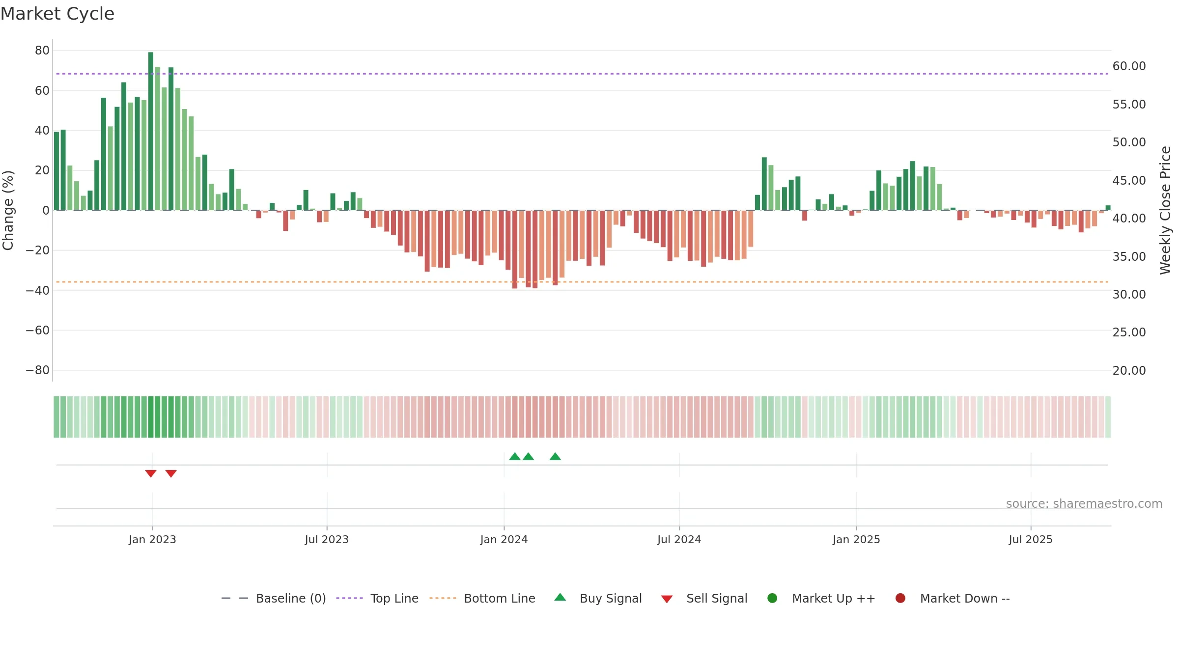The height and width of the screenshot is (663, 1179).
Task: Click the red Sell Signal triangle in legend
Action: click(x=667, y=599)
